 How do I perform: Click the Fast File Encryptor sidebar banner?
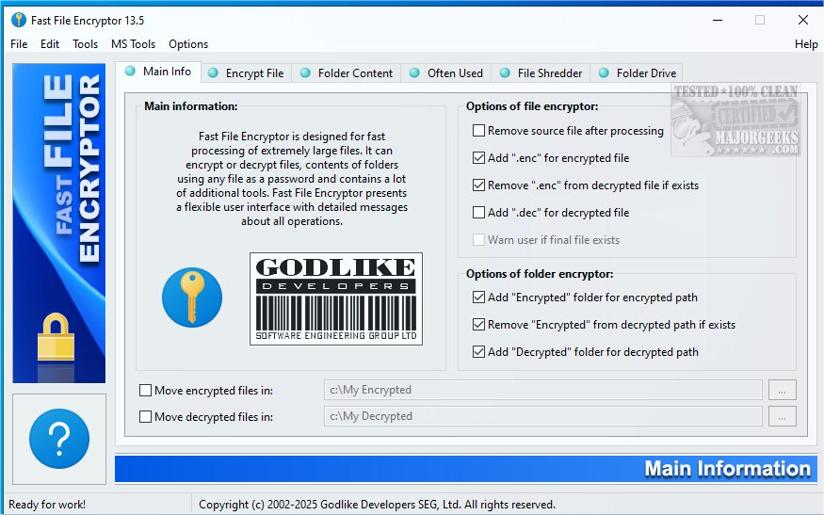click(59, 169)
